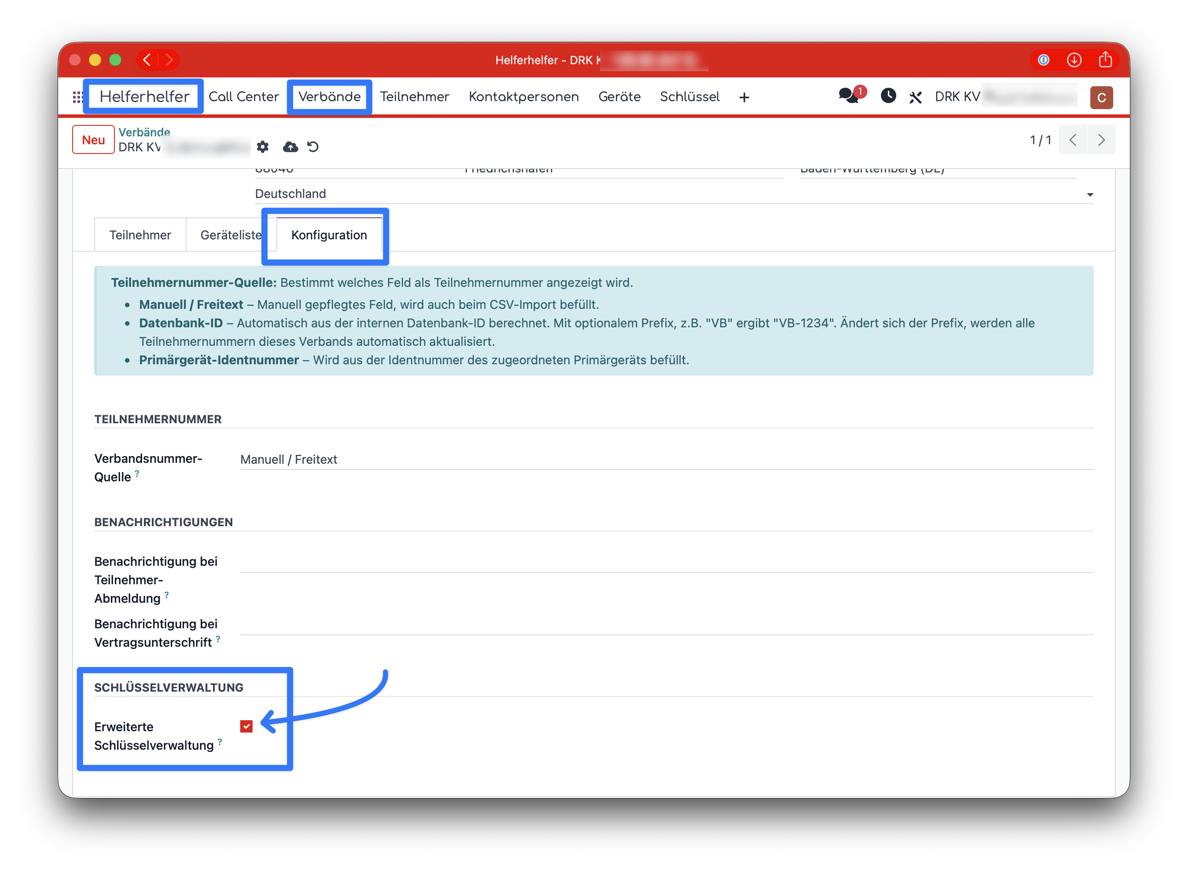The image size is (1188, 872).
Task: Switch to the Teilnehmer tab
Action: point(140,235)
